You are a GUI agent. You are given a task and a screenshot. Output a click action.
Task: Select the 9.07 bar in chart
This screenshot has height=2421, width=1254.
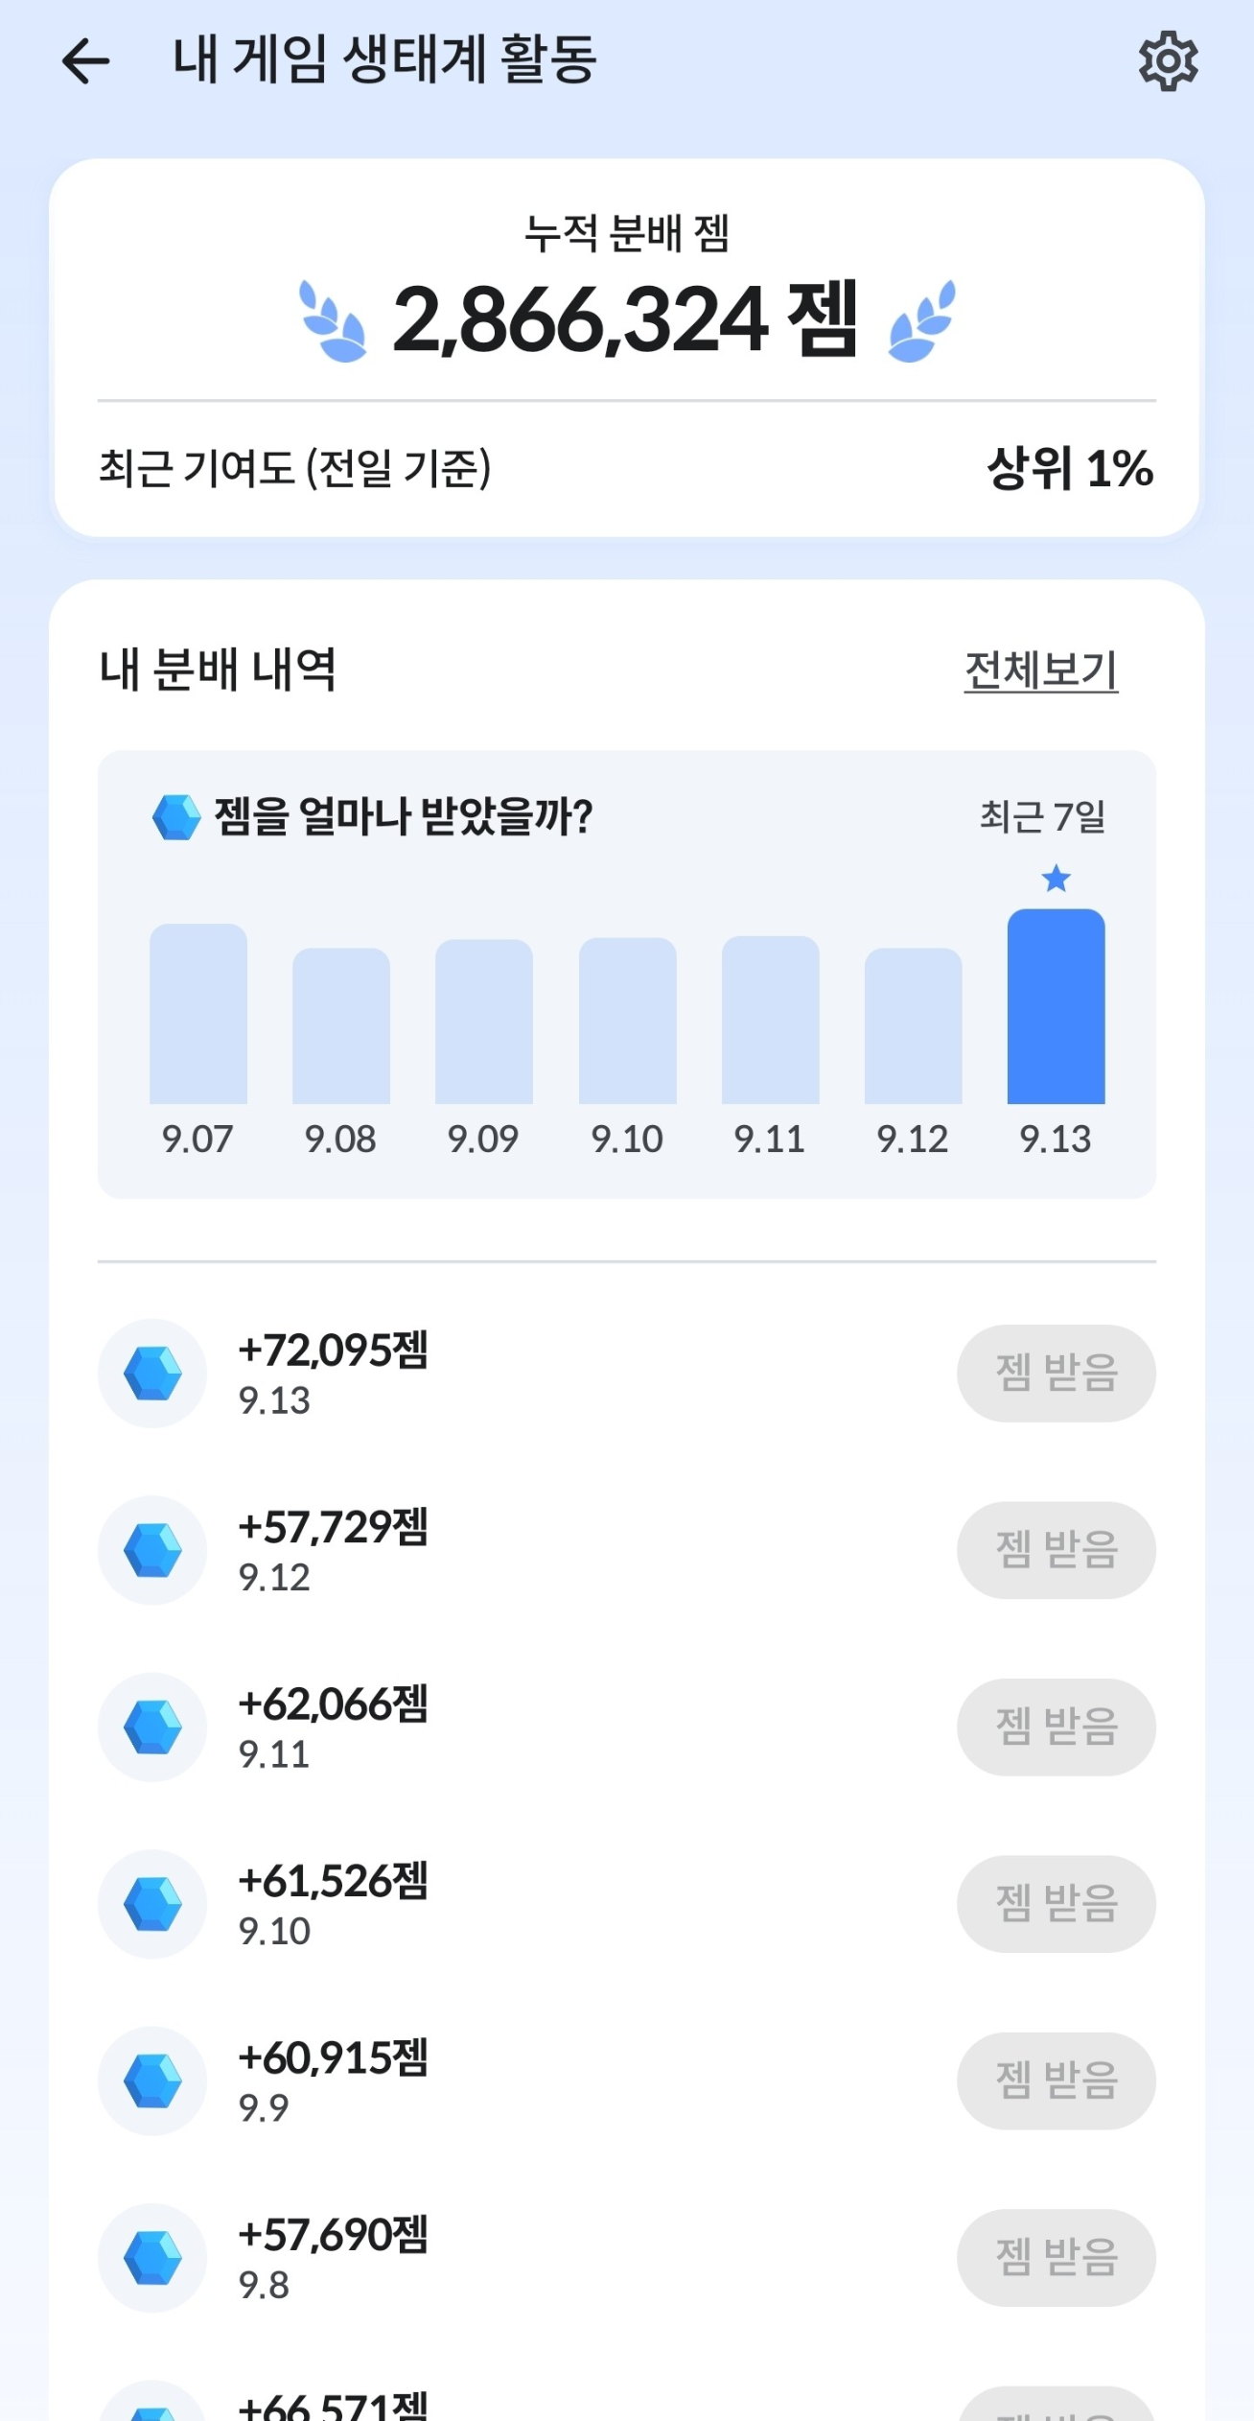tap(198, 1014)
